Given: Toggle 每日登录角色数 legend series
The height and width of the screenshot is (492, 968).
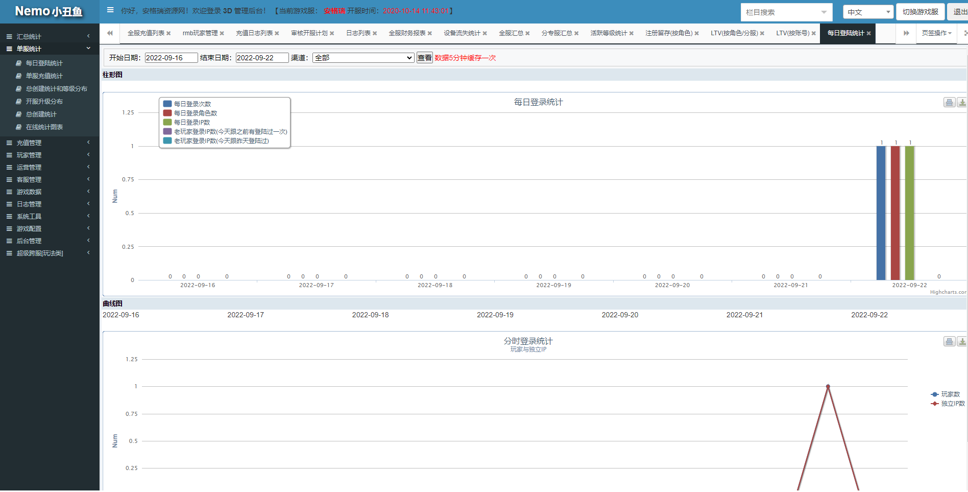Looking at the screenshot, I should pyautogui.click(x=195, y=113).
